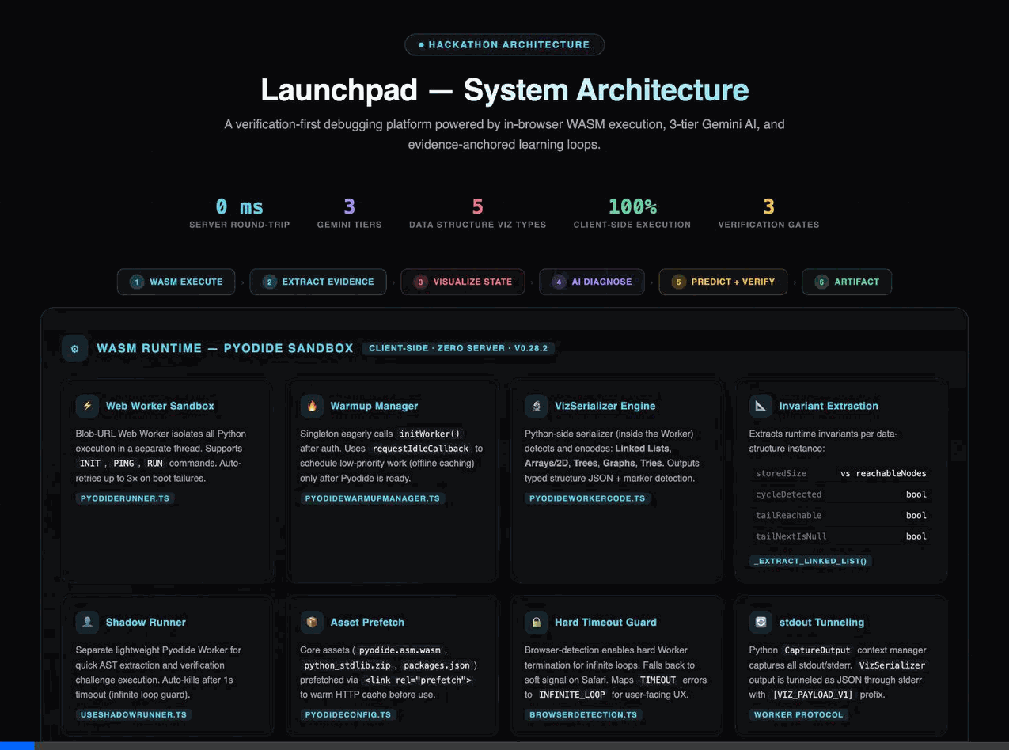Click the Web Worker Sandbox card title
The width and height of the screenshot is (1009, 750).
(x=160, y=406)
